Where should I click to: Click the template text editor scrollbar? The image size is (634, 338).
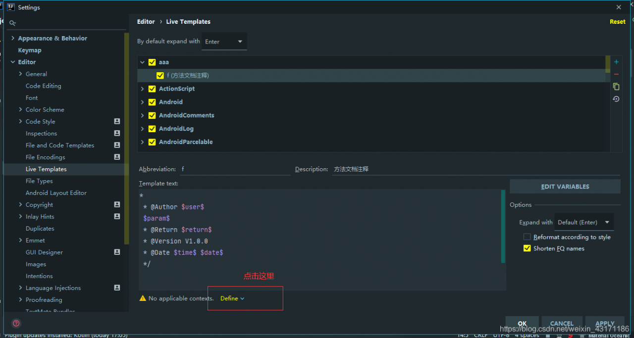click(503, 226)
